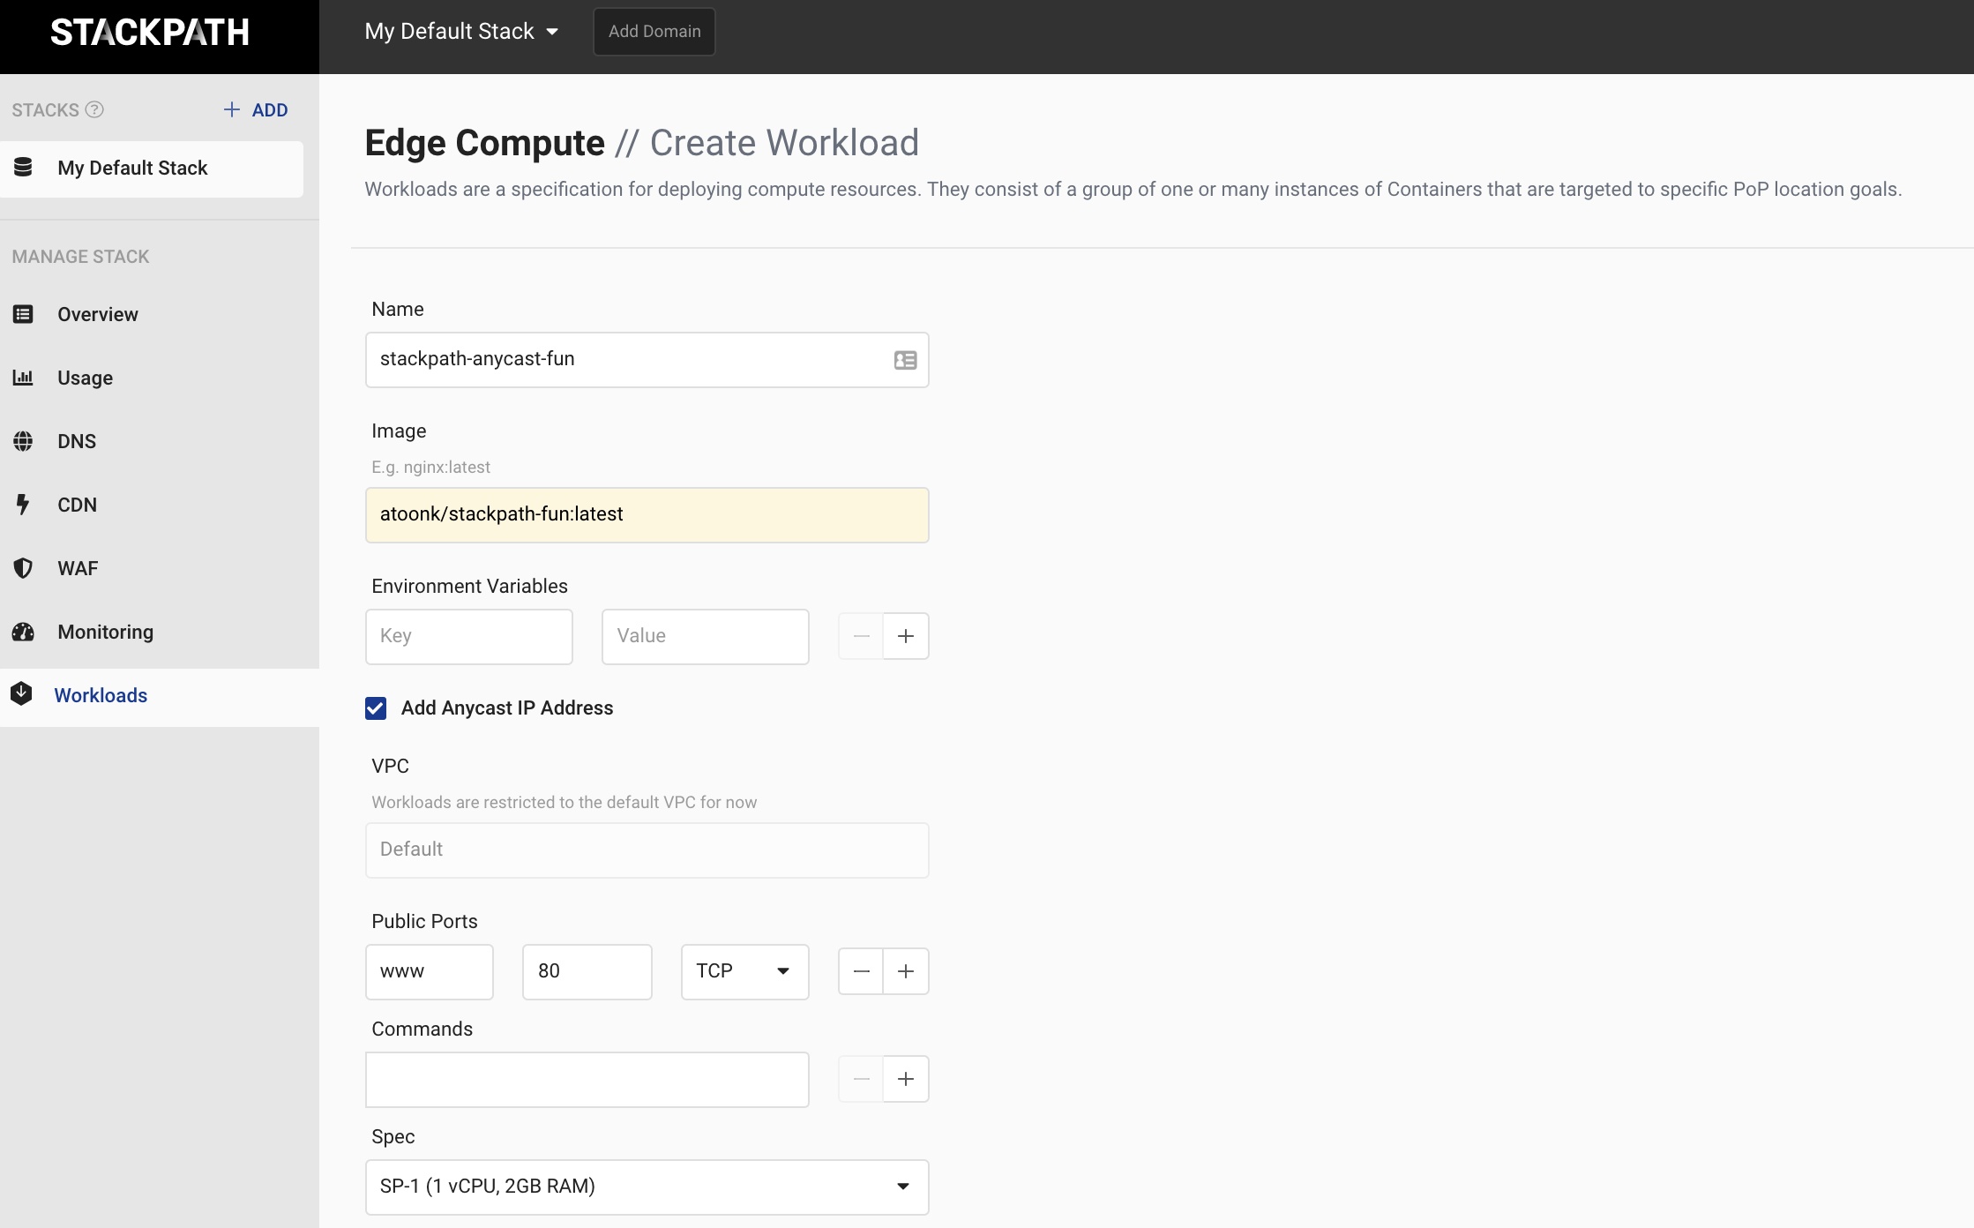
Task: Focus the environment variable Key field
Action: pos(469,637)
